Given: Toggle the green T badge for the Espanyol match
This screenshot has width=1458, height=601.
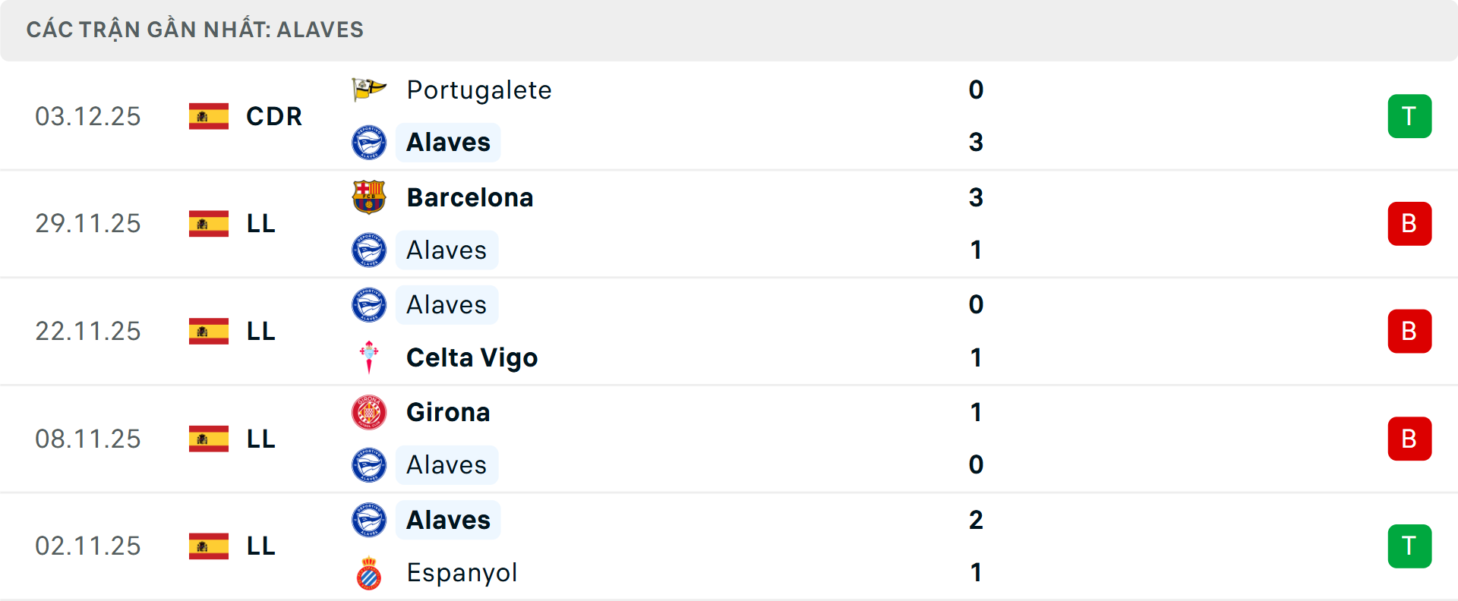Looking at the screenshot, I should (x=1409, y=546).
